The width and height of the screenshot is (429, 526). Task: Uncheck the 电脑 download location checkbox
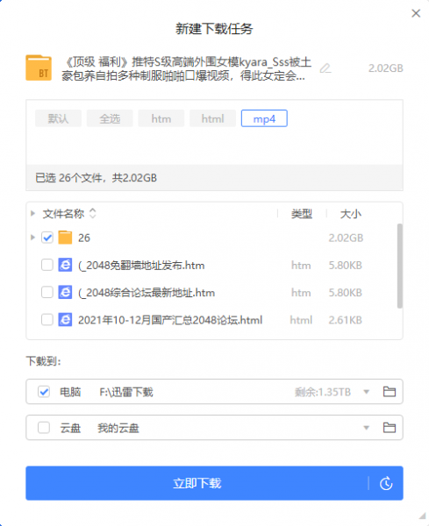[x=44, y=392]
